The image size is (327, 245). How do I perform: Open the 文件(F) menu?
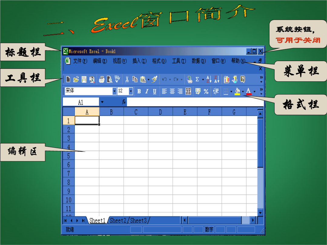(80, 61)
